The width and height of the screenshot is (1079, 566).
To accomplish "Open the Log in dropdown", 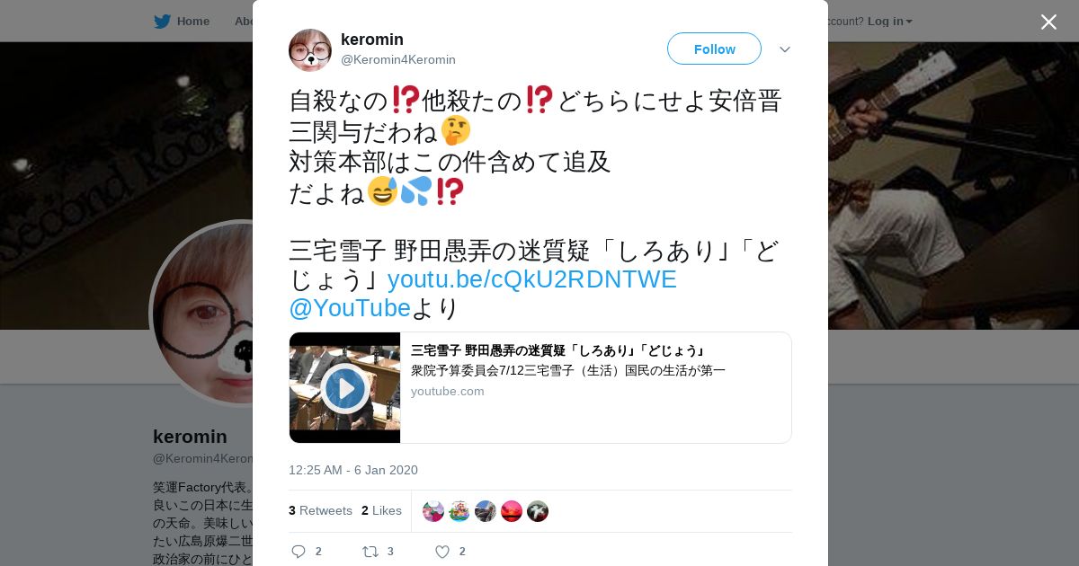I will [x=889, y=21].
